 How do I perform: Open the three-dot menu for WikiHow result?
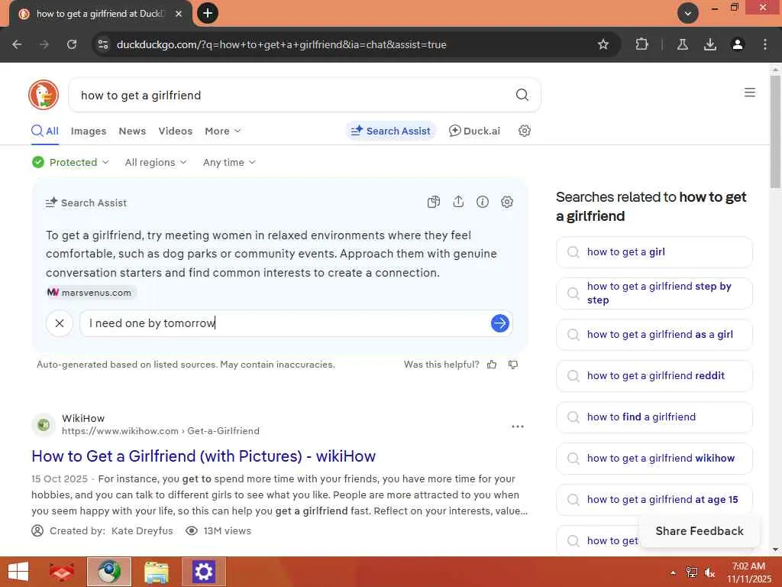point(518,426)
